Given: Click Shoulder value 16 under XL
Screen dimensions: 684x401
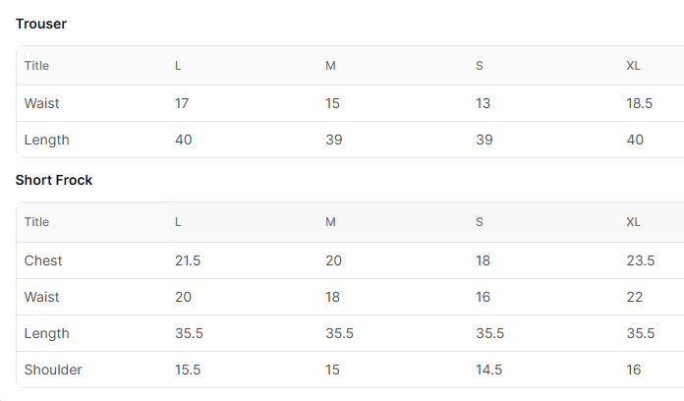Looking at the screenshot, I should coord(634,370).
